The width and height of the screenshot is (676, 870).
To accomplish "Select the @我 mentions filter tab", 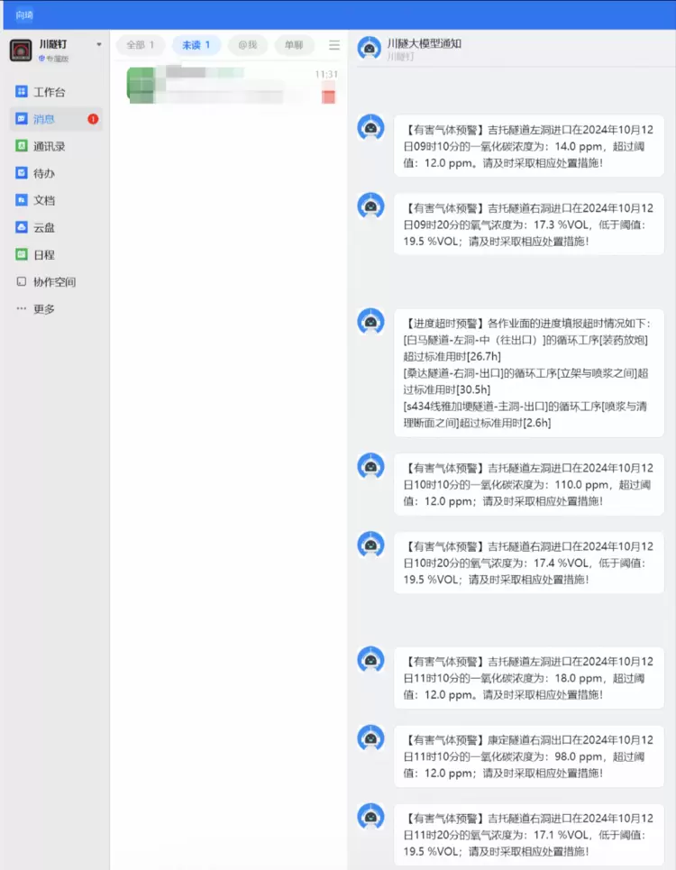I will pyautogui.click(x=248, y=45).
